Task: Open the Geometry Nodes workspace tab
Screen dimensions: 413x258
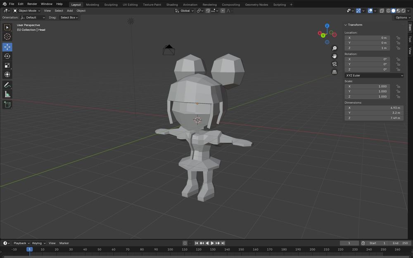Action: point(256,5)
